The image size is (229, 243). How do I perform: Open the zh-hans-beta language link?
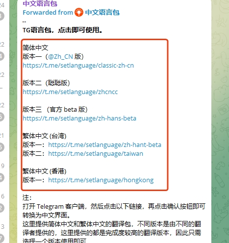(x=79, y=119)
